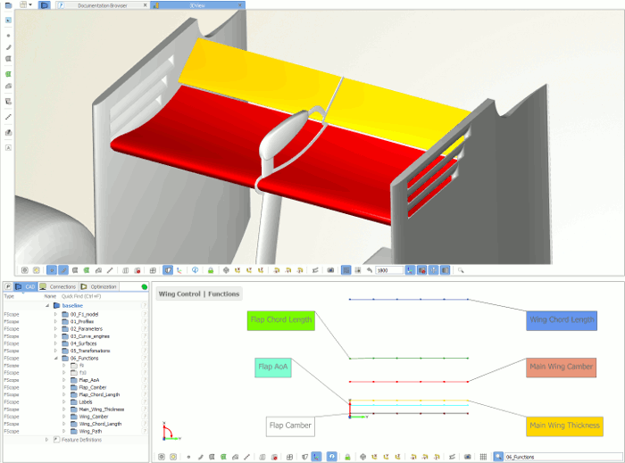This screenshot has height=463, width=625.
Task: Click the blue Wing Chord Length box
Action: coord(561,320)
